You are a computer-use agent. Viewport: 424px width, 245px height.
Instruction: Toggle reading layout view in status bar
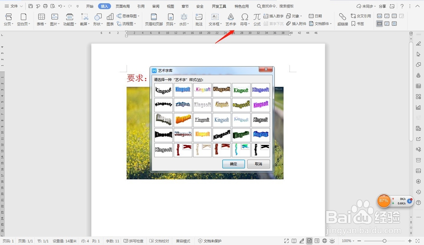click(x=294, y=241)
